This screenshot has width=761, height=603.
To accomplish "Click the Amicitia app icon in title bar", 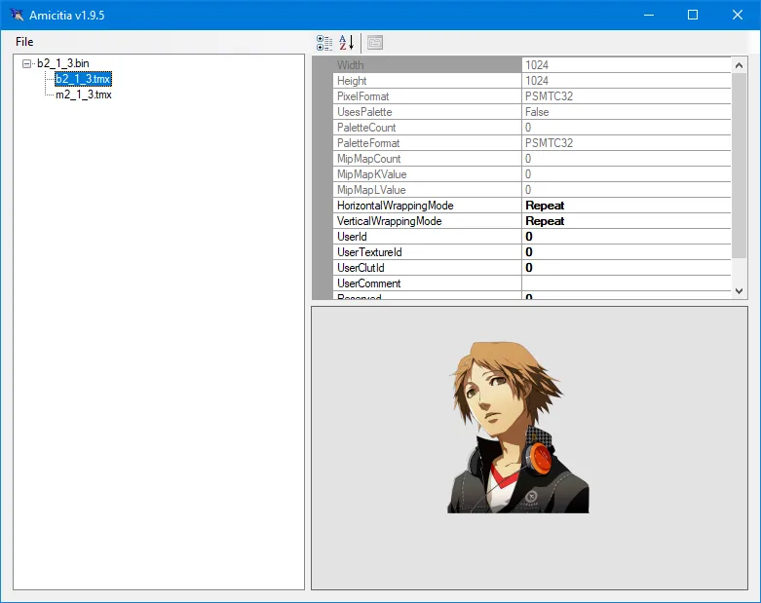I will [17, 15].
